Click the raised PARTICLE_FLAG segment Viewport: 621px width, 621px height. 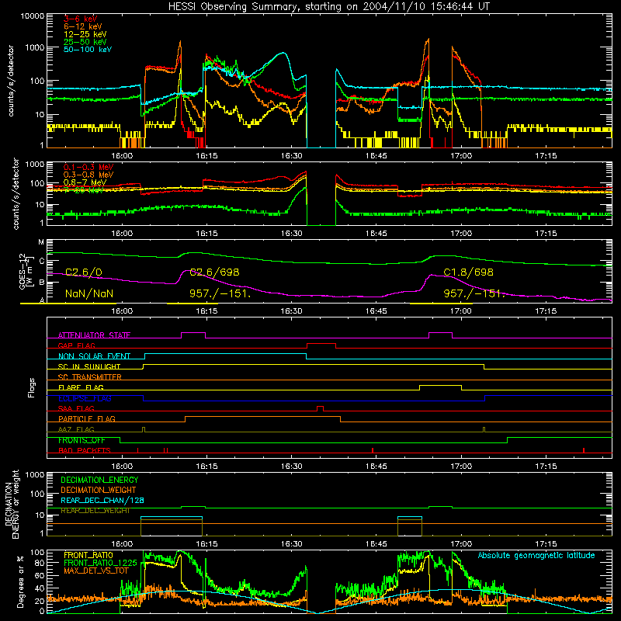pos(263,417)
